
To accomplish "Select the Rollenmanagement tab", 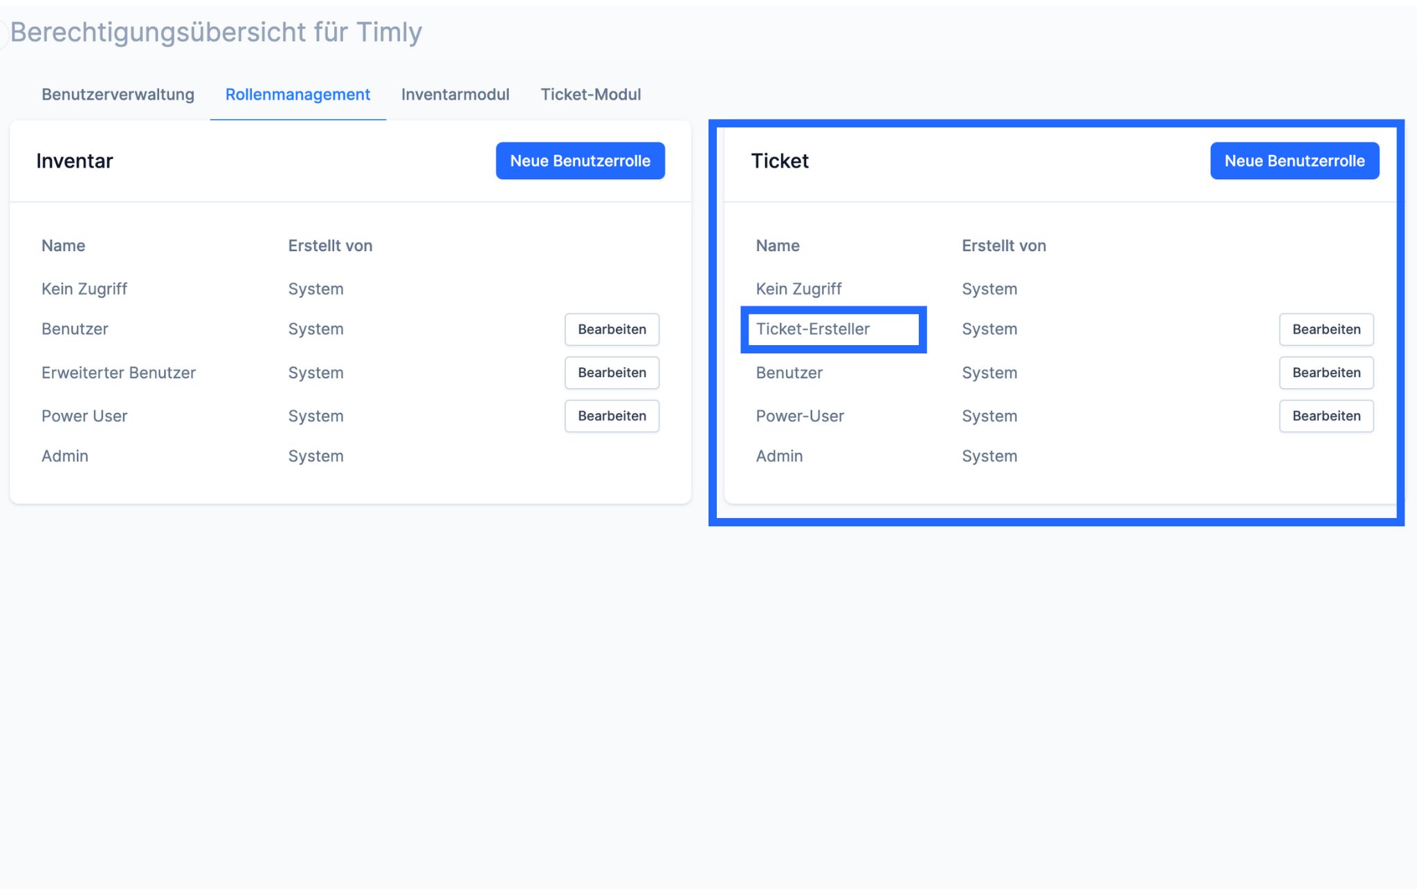I will 298,94.
